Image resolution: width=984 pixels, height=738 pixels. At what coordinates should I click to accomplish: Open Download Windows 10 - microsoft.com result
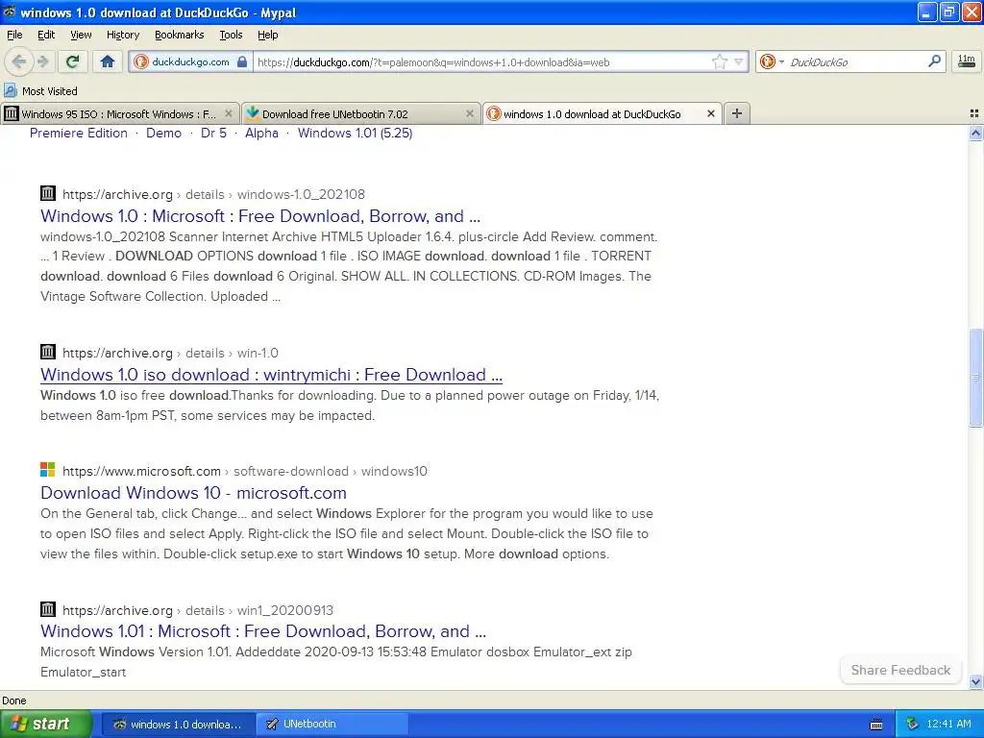click(x=193, y=493)
